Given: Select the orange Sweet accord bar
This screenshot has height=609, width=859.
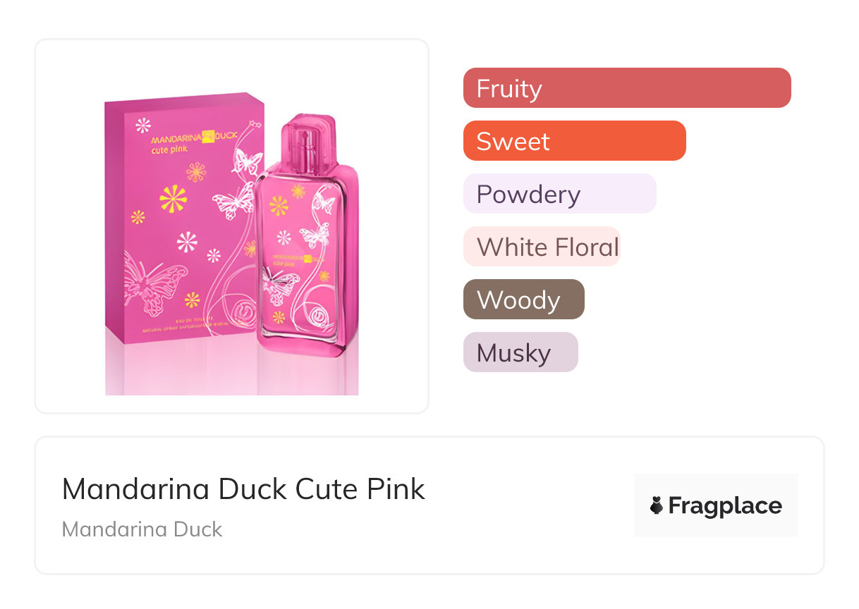Looking at the screenshot, I should click(574, 141).
